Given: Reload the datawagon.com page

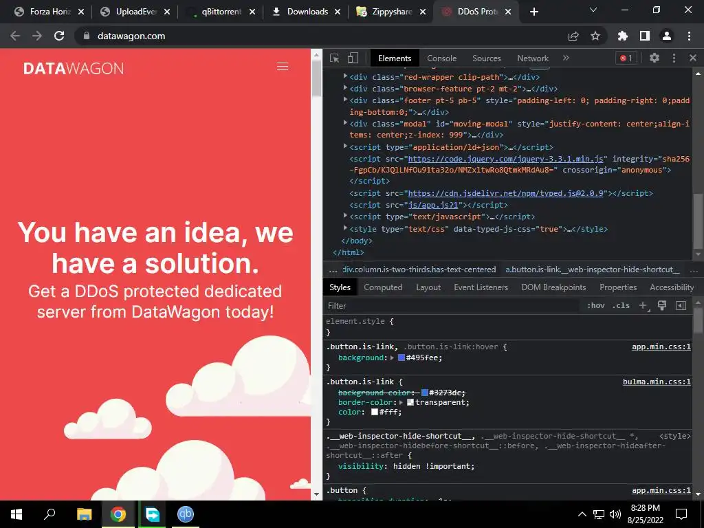Looking at the screenshot, I should tap(59, 36).
